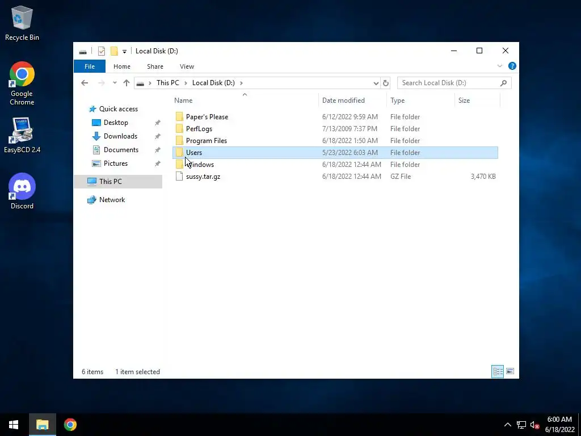
Task: Open the Windows Start menu
Action: [x=14, y=425]
